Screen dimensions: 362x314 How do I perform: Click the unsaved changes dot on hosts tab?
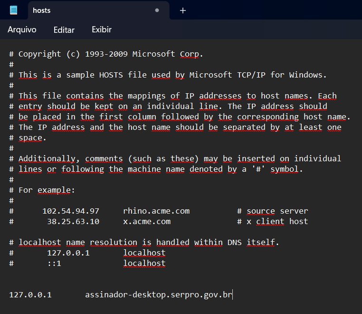coord(157,10)
